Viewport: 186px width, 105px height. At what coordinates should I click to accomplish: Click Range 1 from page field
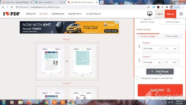153,48
